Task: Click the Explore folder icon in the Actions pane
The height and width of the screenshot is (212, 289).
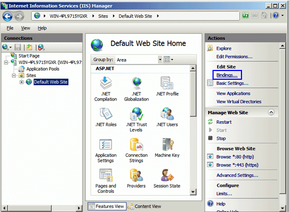Action: pyautogui.click(x=210, y=48)
